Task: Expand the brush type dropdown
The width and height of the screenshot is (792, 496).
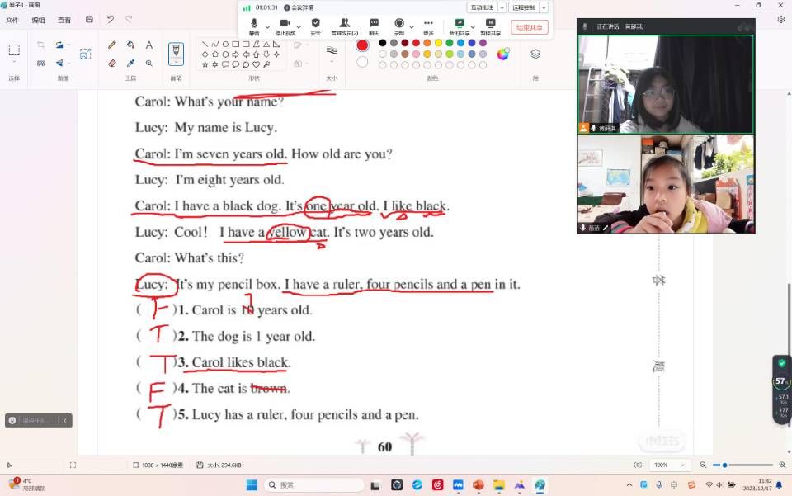Action: 176,64
